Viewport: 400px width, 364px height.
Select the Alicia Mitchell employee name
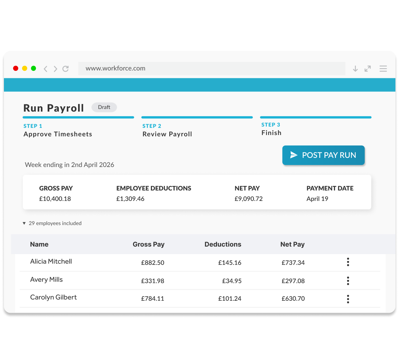click(51, 262)
